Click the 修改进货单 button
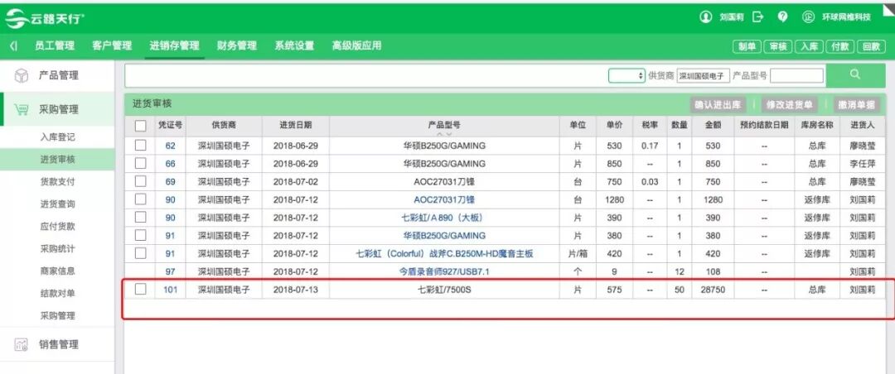This screenshot has width=895, height=374. [x=790, y=104]
